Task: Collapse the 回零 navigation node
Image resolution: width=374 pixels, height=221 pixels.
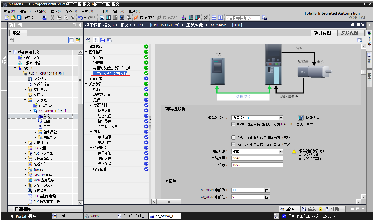Action: [91, 132]
